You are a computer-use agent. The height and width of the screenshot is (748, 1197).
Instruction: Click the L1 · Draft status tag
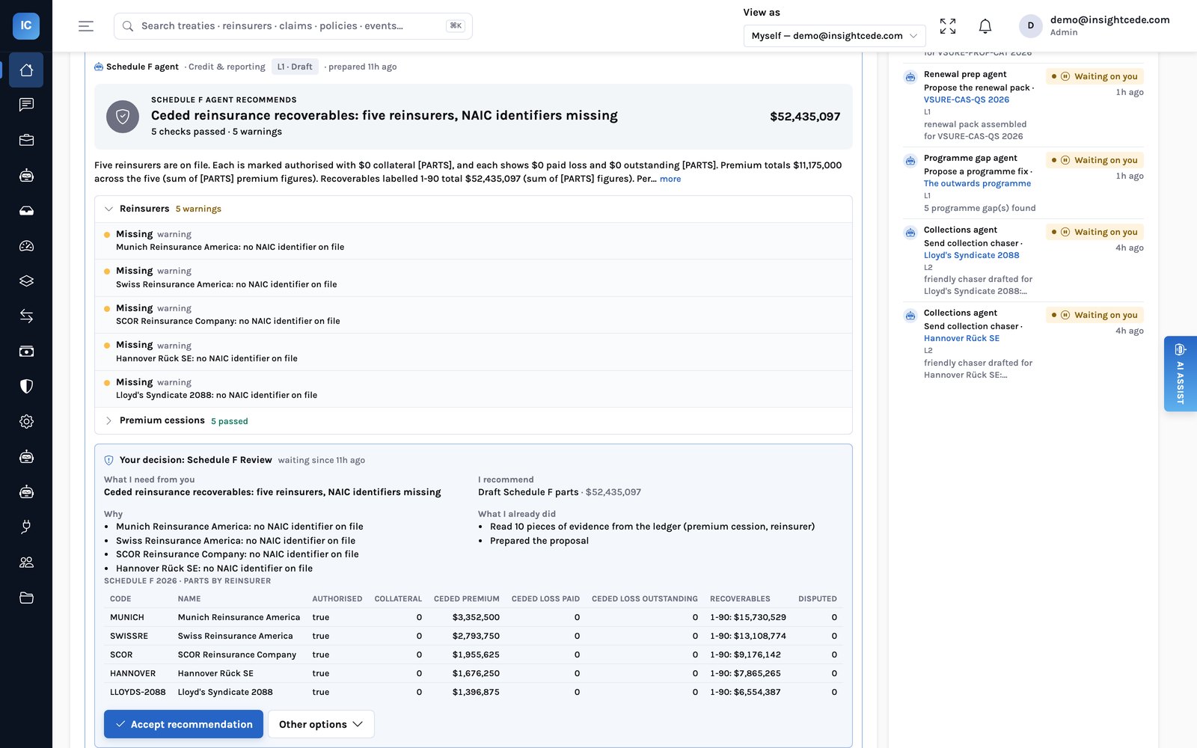pos(295,67)
